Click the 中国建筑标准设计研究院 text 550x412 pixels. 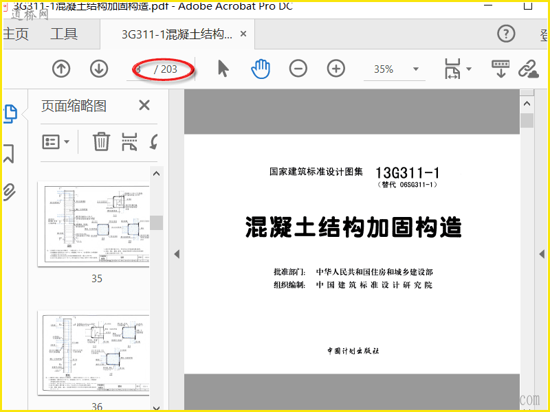pos(374,285)
